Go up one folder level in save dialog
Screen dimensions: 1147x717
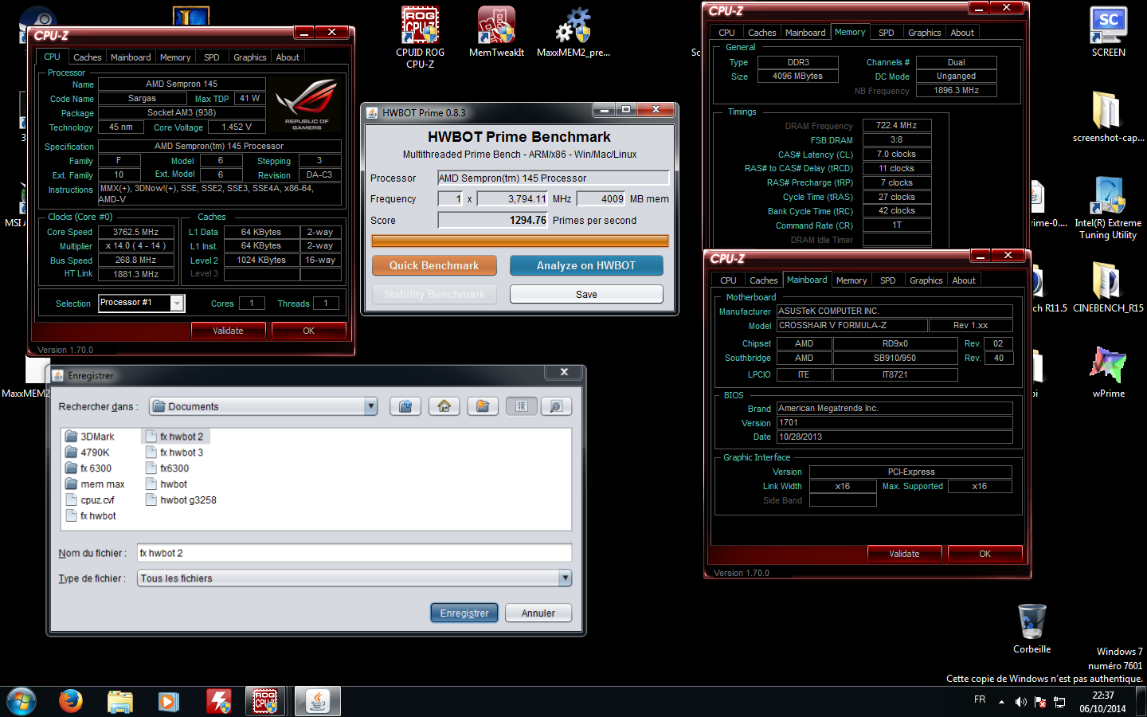405,406
